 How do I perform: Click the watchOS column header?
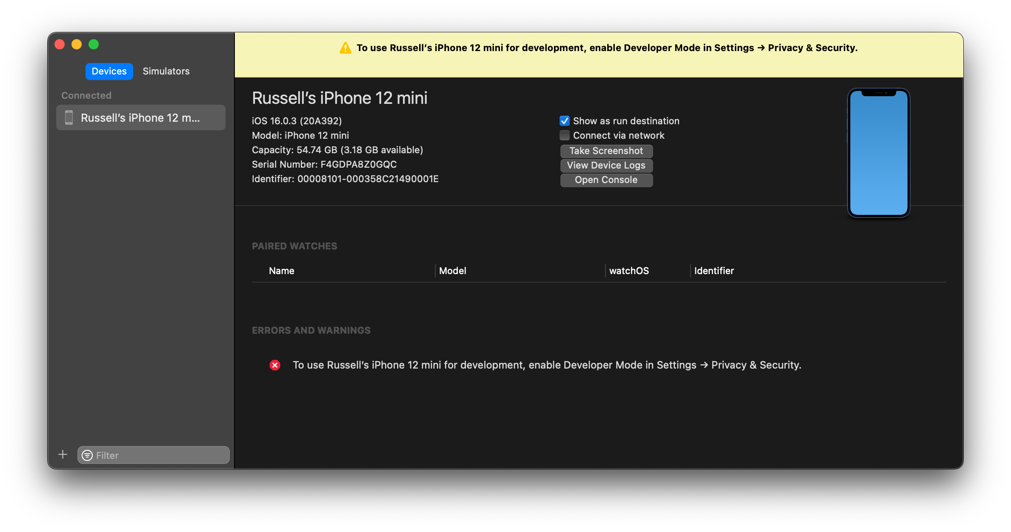(629, 271)
